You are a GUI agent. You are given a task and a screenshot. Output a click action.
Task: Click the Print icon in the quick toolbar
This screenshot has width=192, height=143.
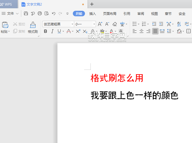click(x=40, y=14)
